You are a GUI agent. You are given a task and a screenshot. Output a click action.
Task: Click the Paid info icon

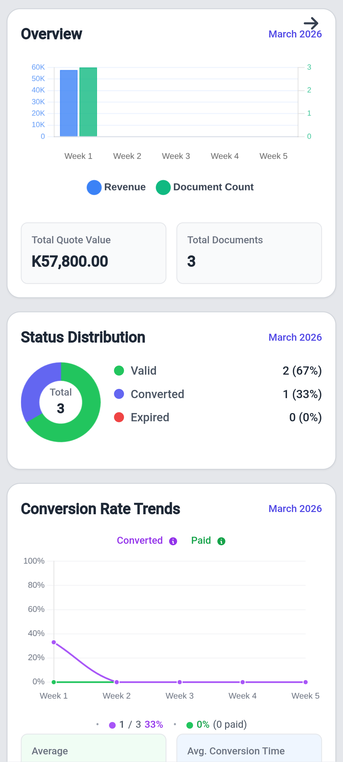coord(221,541)
